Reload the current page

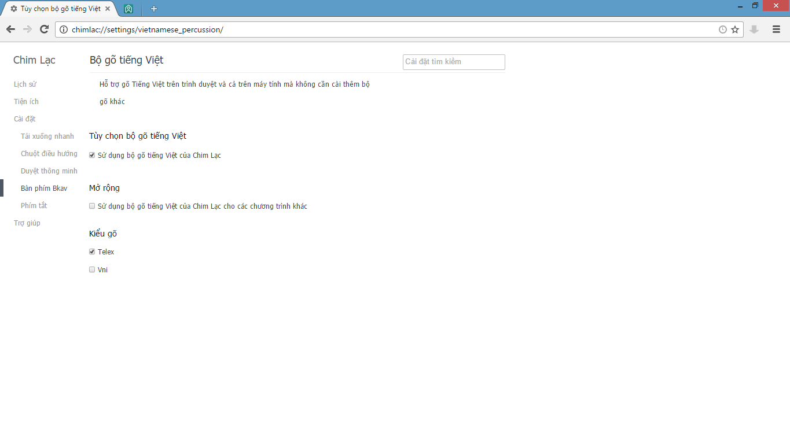tap(44, 29)
